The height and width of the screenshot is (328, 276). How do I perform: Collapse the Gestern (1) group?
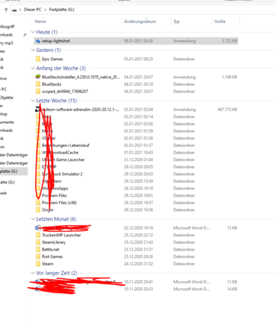33,50
